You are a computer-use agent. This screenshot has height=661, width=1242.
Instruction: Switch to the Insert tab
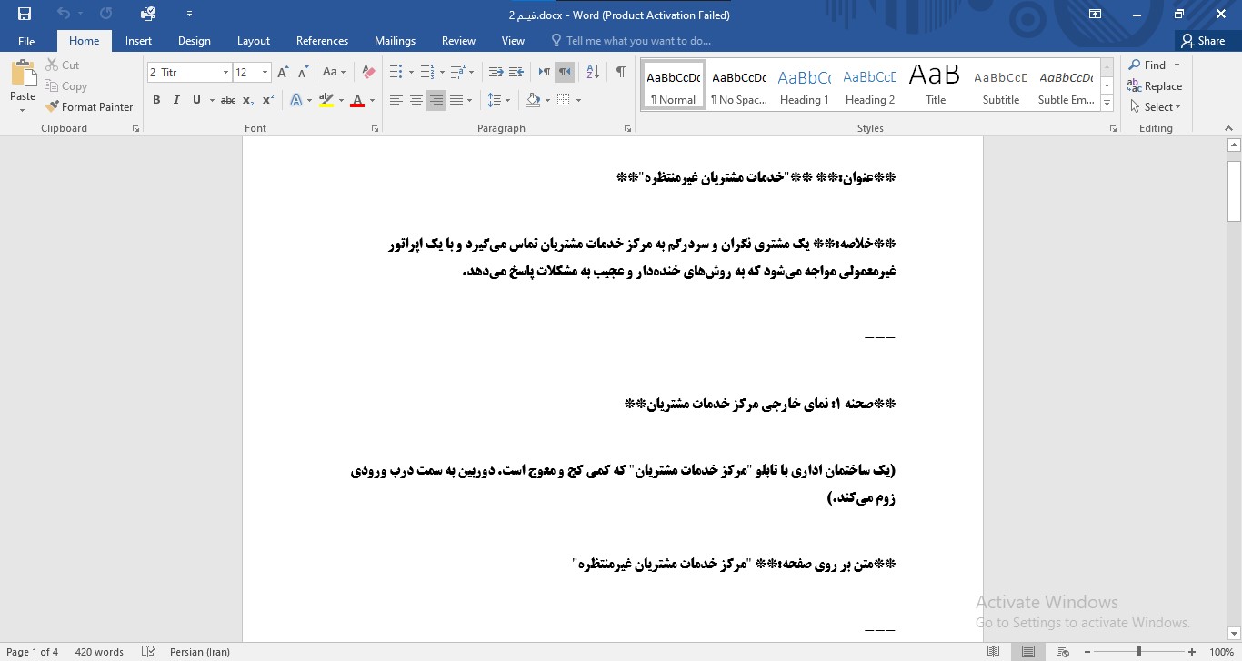point(138,41)
